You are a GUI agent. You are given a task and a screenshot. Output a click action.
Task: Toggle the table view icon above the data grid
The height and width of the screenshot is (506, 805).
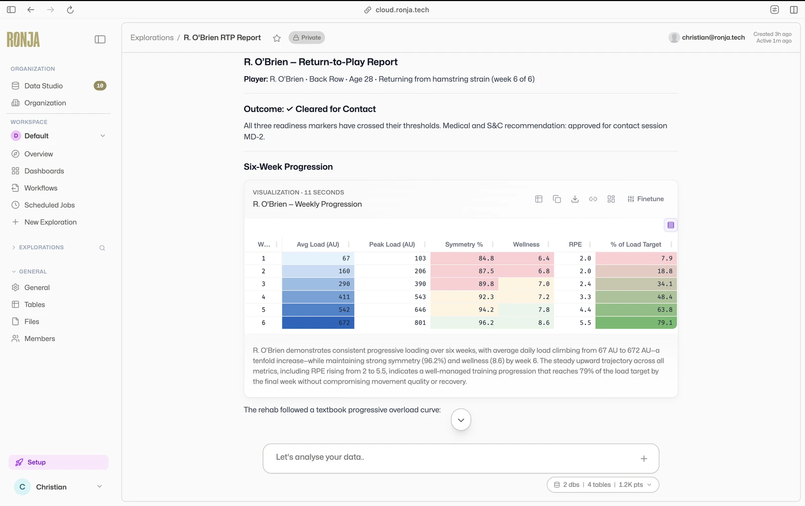[x=671, y=225]
